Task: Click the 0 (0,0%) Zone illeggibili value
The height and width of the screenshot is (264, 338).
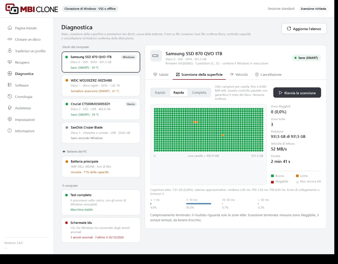Action: [279, 112]
